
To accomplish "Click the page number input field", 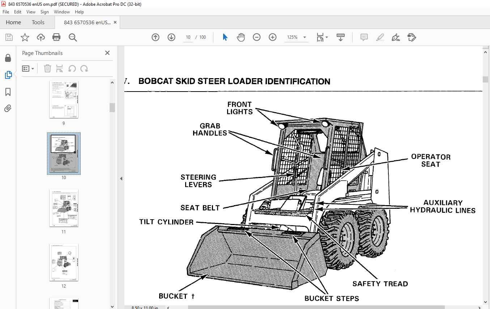I will pos(188,37).
